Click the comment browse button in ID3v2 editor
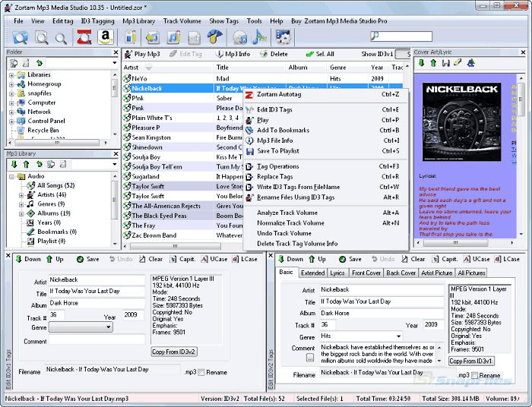 (x=310, y=358)
